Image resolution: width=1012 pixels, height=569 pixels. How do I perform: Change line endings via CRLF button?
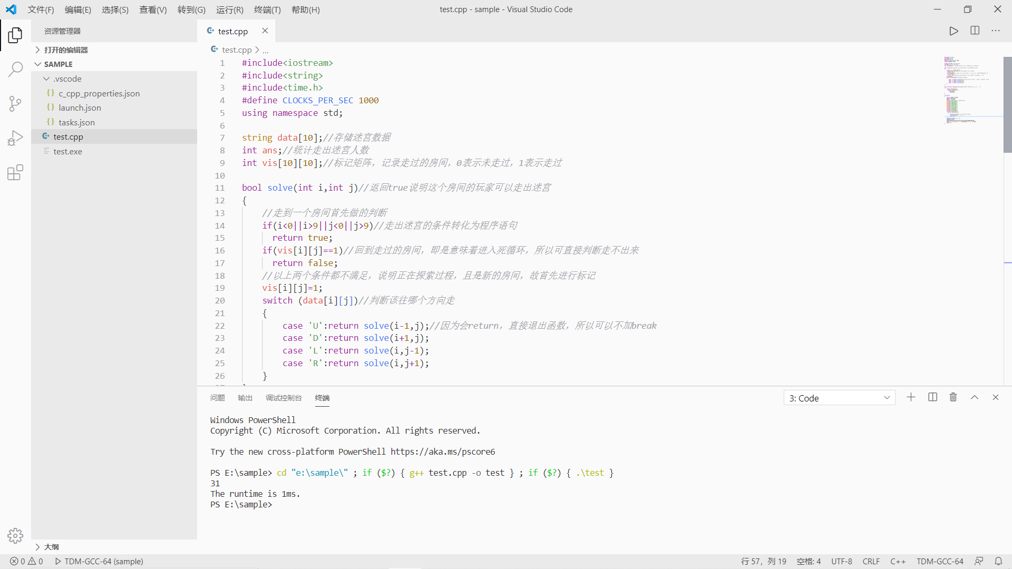click(x=871, y=561)
